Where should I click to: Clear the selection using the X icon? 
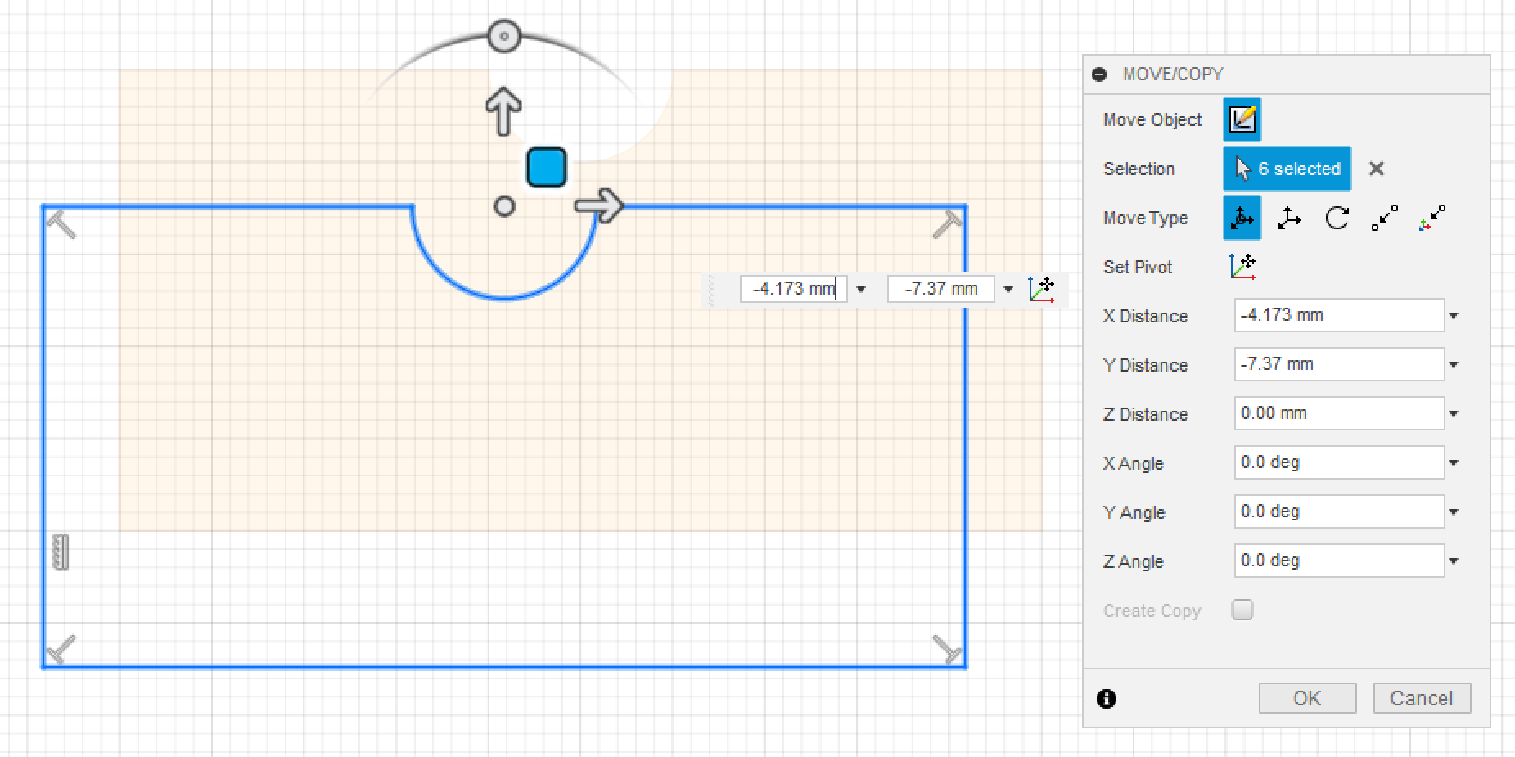tap(1376, 169)
